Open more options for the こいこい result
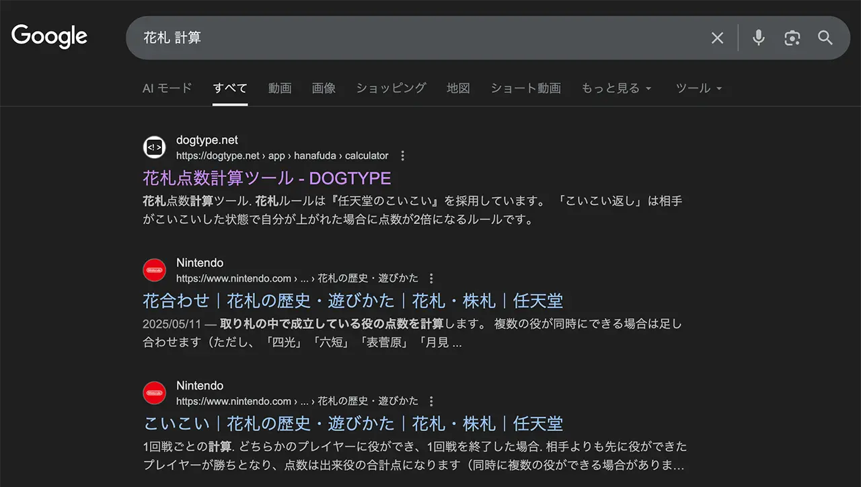This screenshot has height=487, width=861. click(432, 402)
